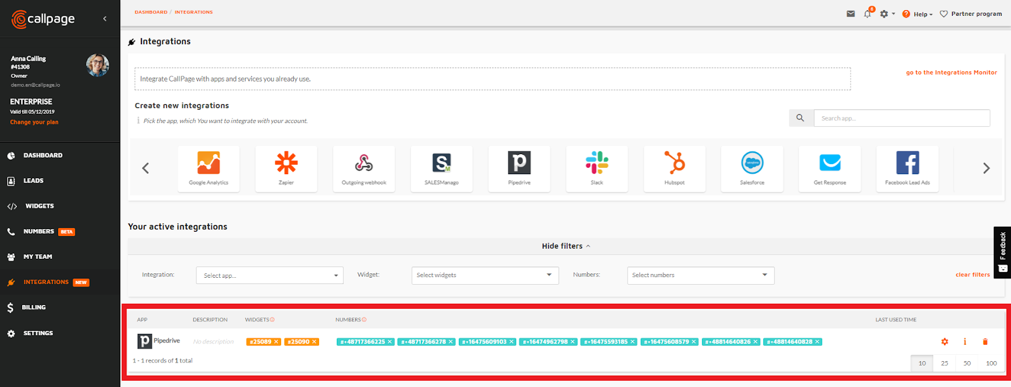Viewport: 1011px width, 387px height.
Task: Show 50 records per page
Action: [x=967, y=363]
